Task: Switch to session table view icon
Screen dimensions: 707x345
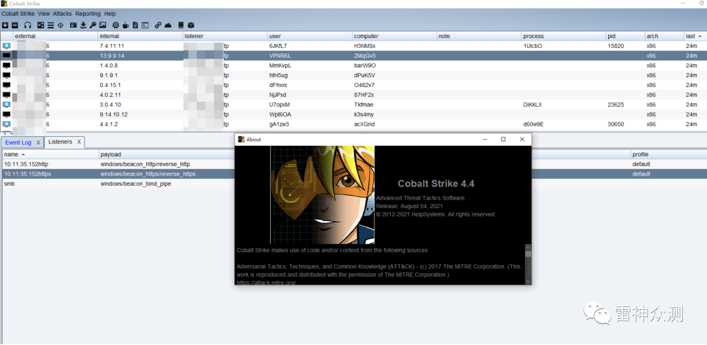Action: coord(50,26)
